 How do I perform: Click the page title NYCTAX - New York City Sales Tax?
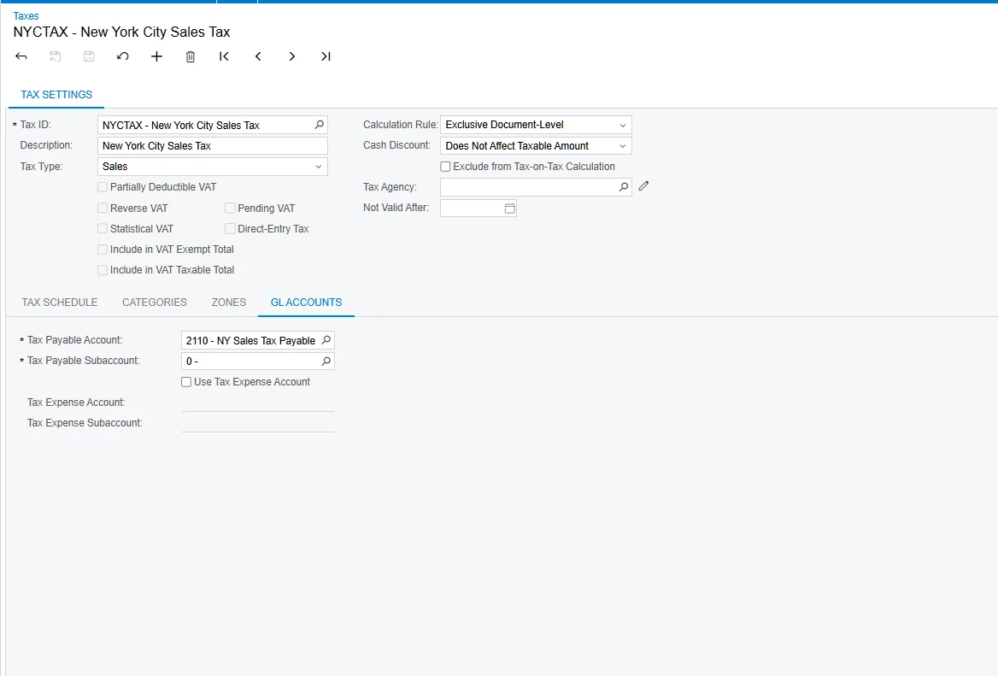(121, 32)
